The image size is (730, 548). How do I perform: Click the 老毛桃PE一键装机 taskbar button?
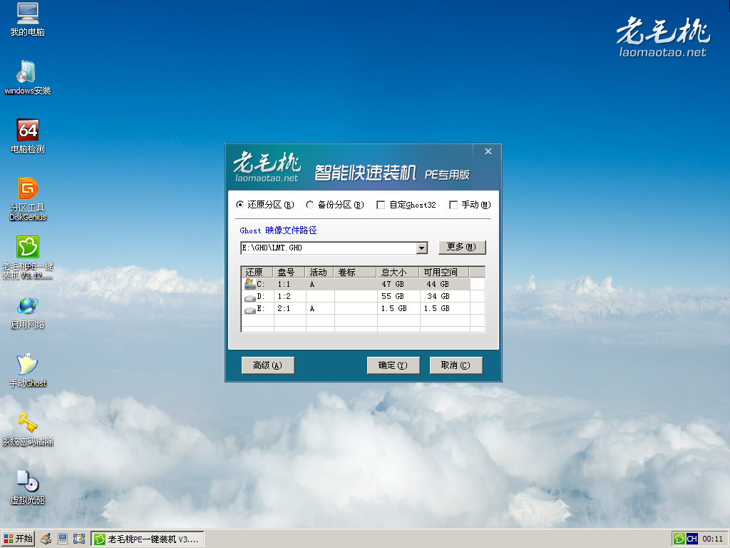coord(148,539)
